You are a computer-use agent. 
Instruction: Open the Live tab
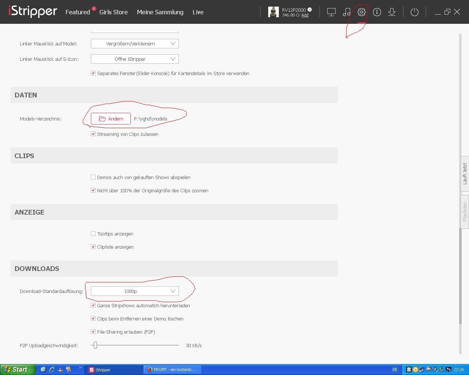pos(198,12)
